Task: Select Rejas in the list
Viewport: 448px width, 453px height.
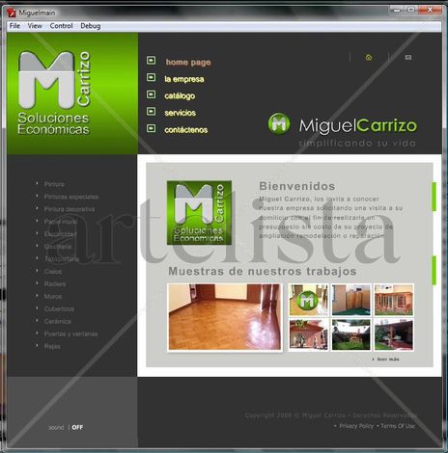Action: (x=52, y=346)
